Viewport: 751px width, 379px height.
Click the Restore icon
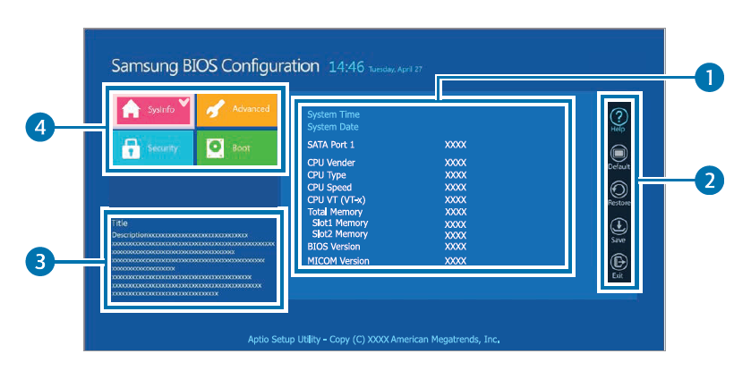pyautogui.click(x=619, y=194)
